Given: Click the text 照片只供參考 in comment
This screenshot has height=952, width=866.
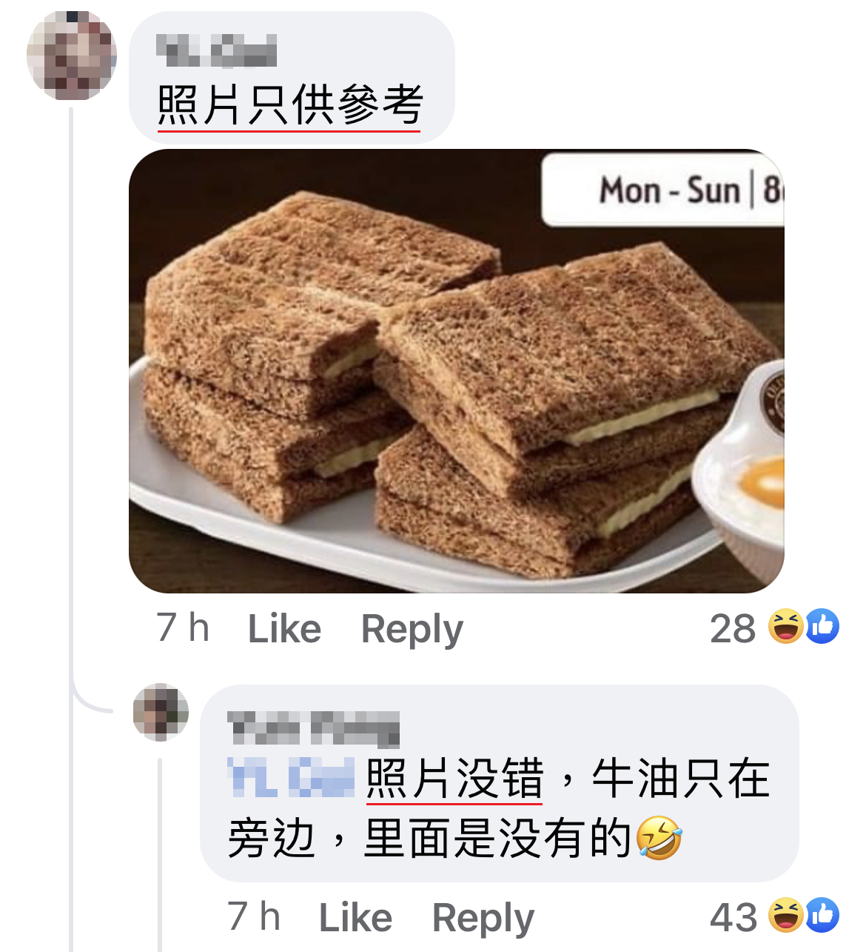Looking at the screenshot, I should coord(290,105).
